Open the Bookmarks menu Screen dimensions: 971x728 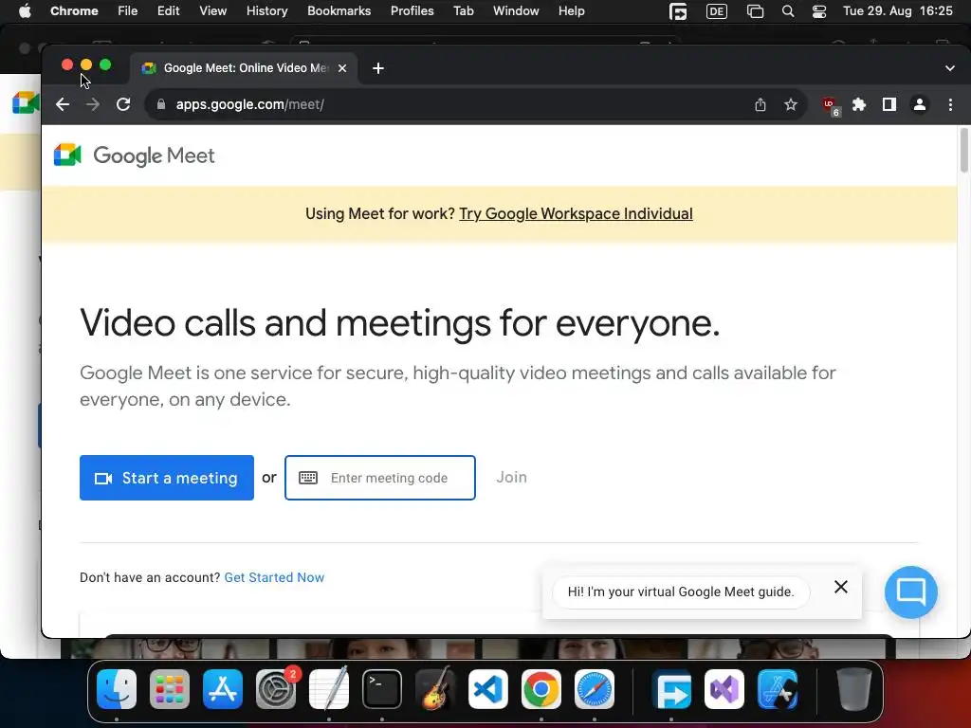click(x=339, y=11)
